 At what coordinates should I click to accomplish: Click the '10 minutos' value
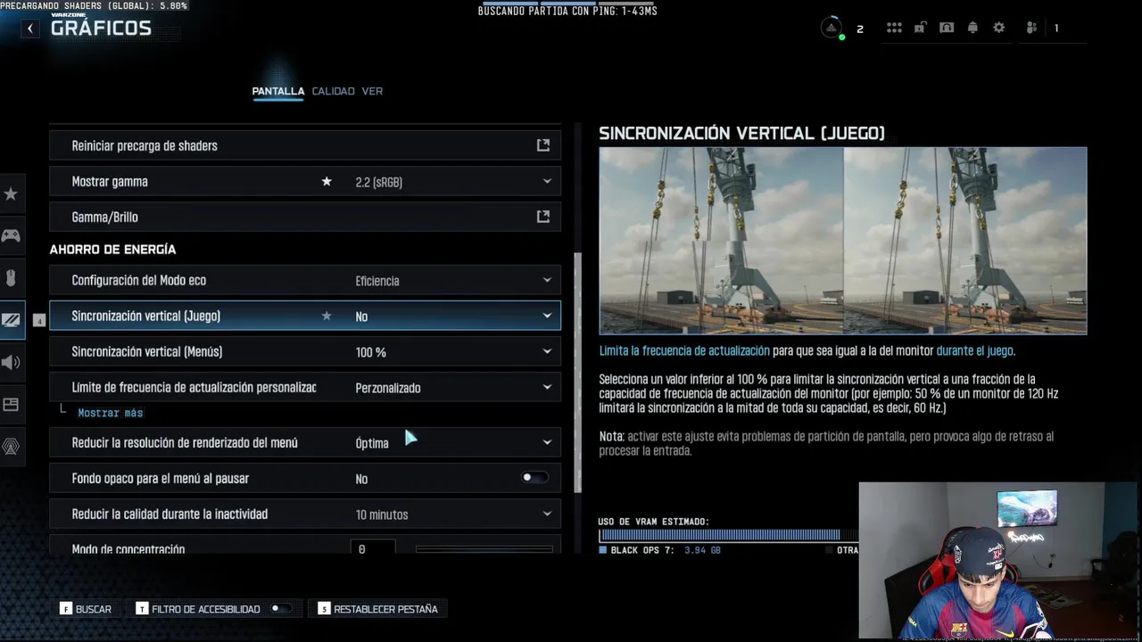click(x=382, y=514)
